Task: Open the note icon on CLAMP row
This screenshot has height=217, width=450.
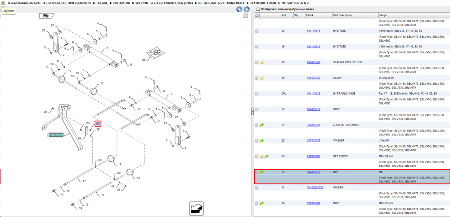Action: 262,78
